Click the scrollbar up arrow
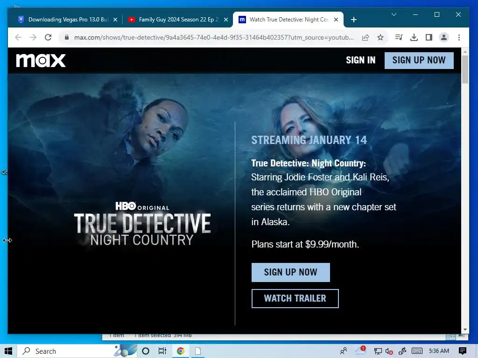The width and height of the screenshot is (478, 358). [x=465, y=52]
